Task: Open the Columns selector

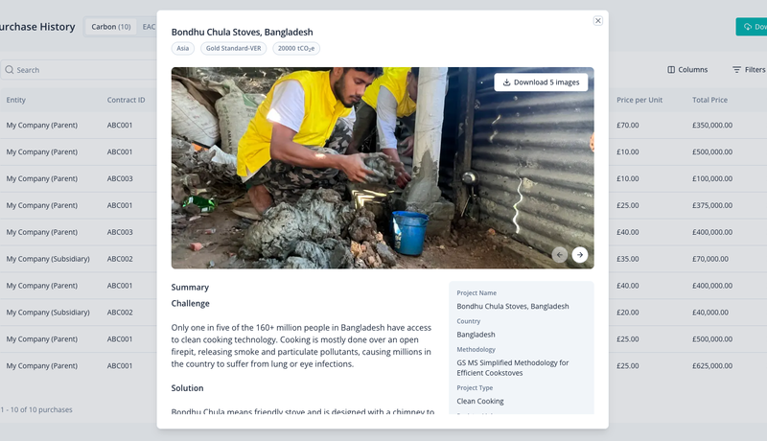Action: (x=687, y=70)
